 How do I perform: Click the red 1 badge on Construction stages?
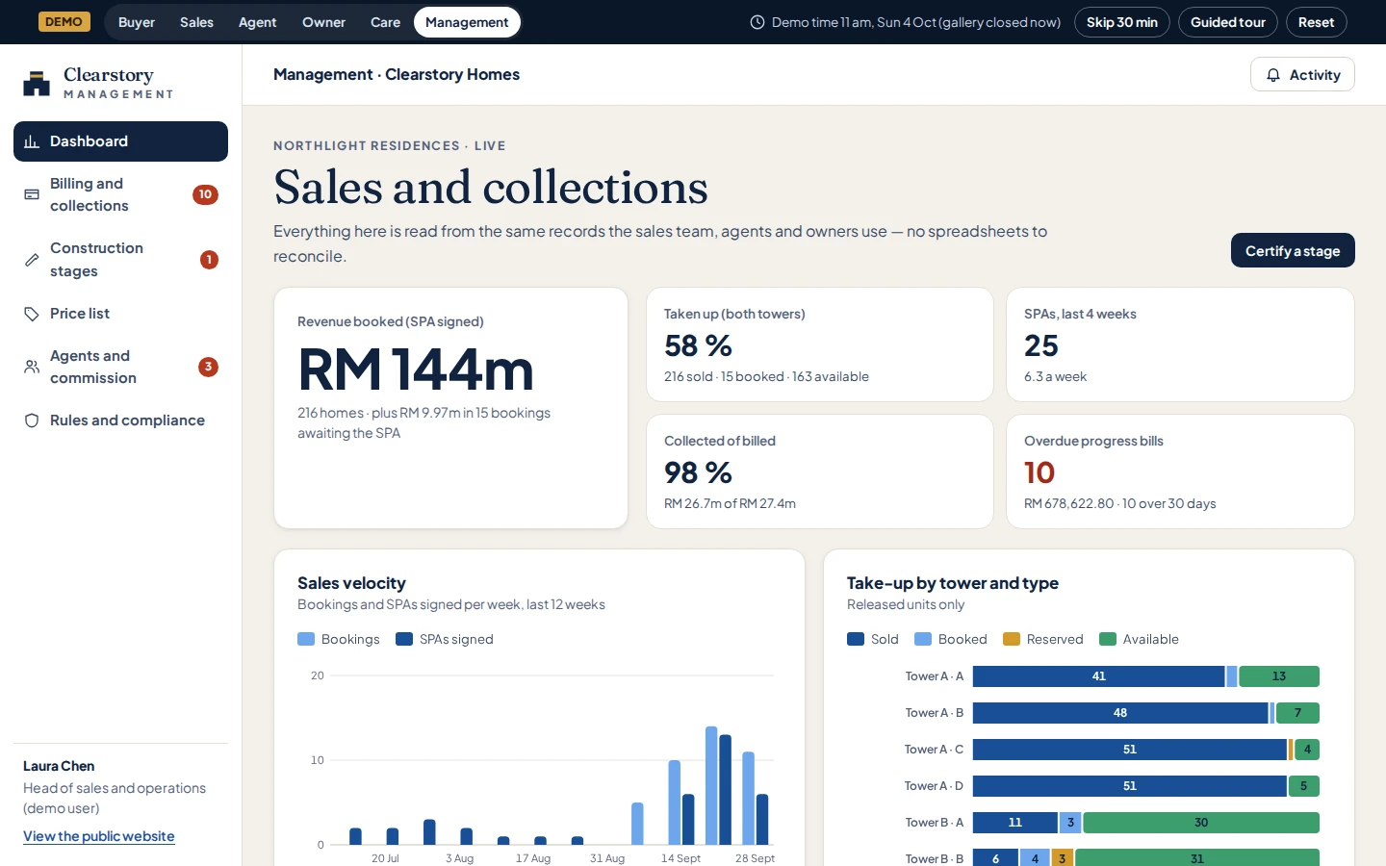coord(209,260)
